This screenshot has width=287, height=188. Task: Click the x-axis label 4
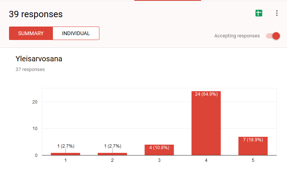[206, 160]
